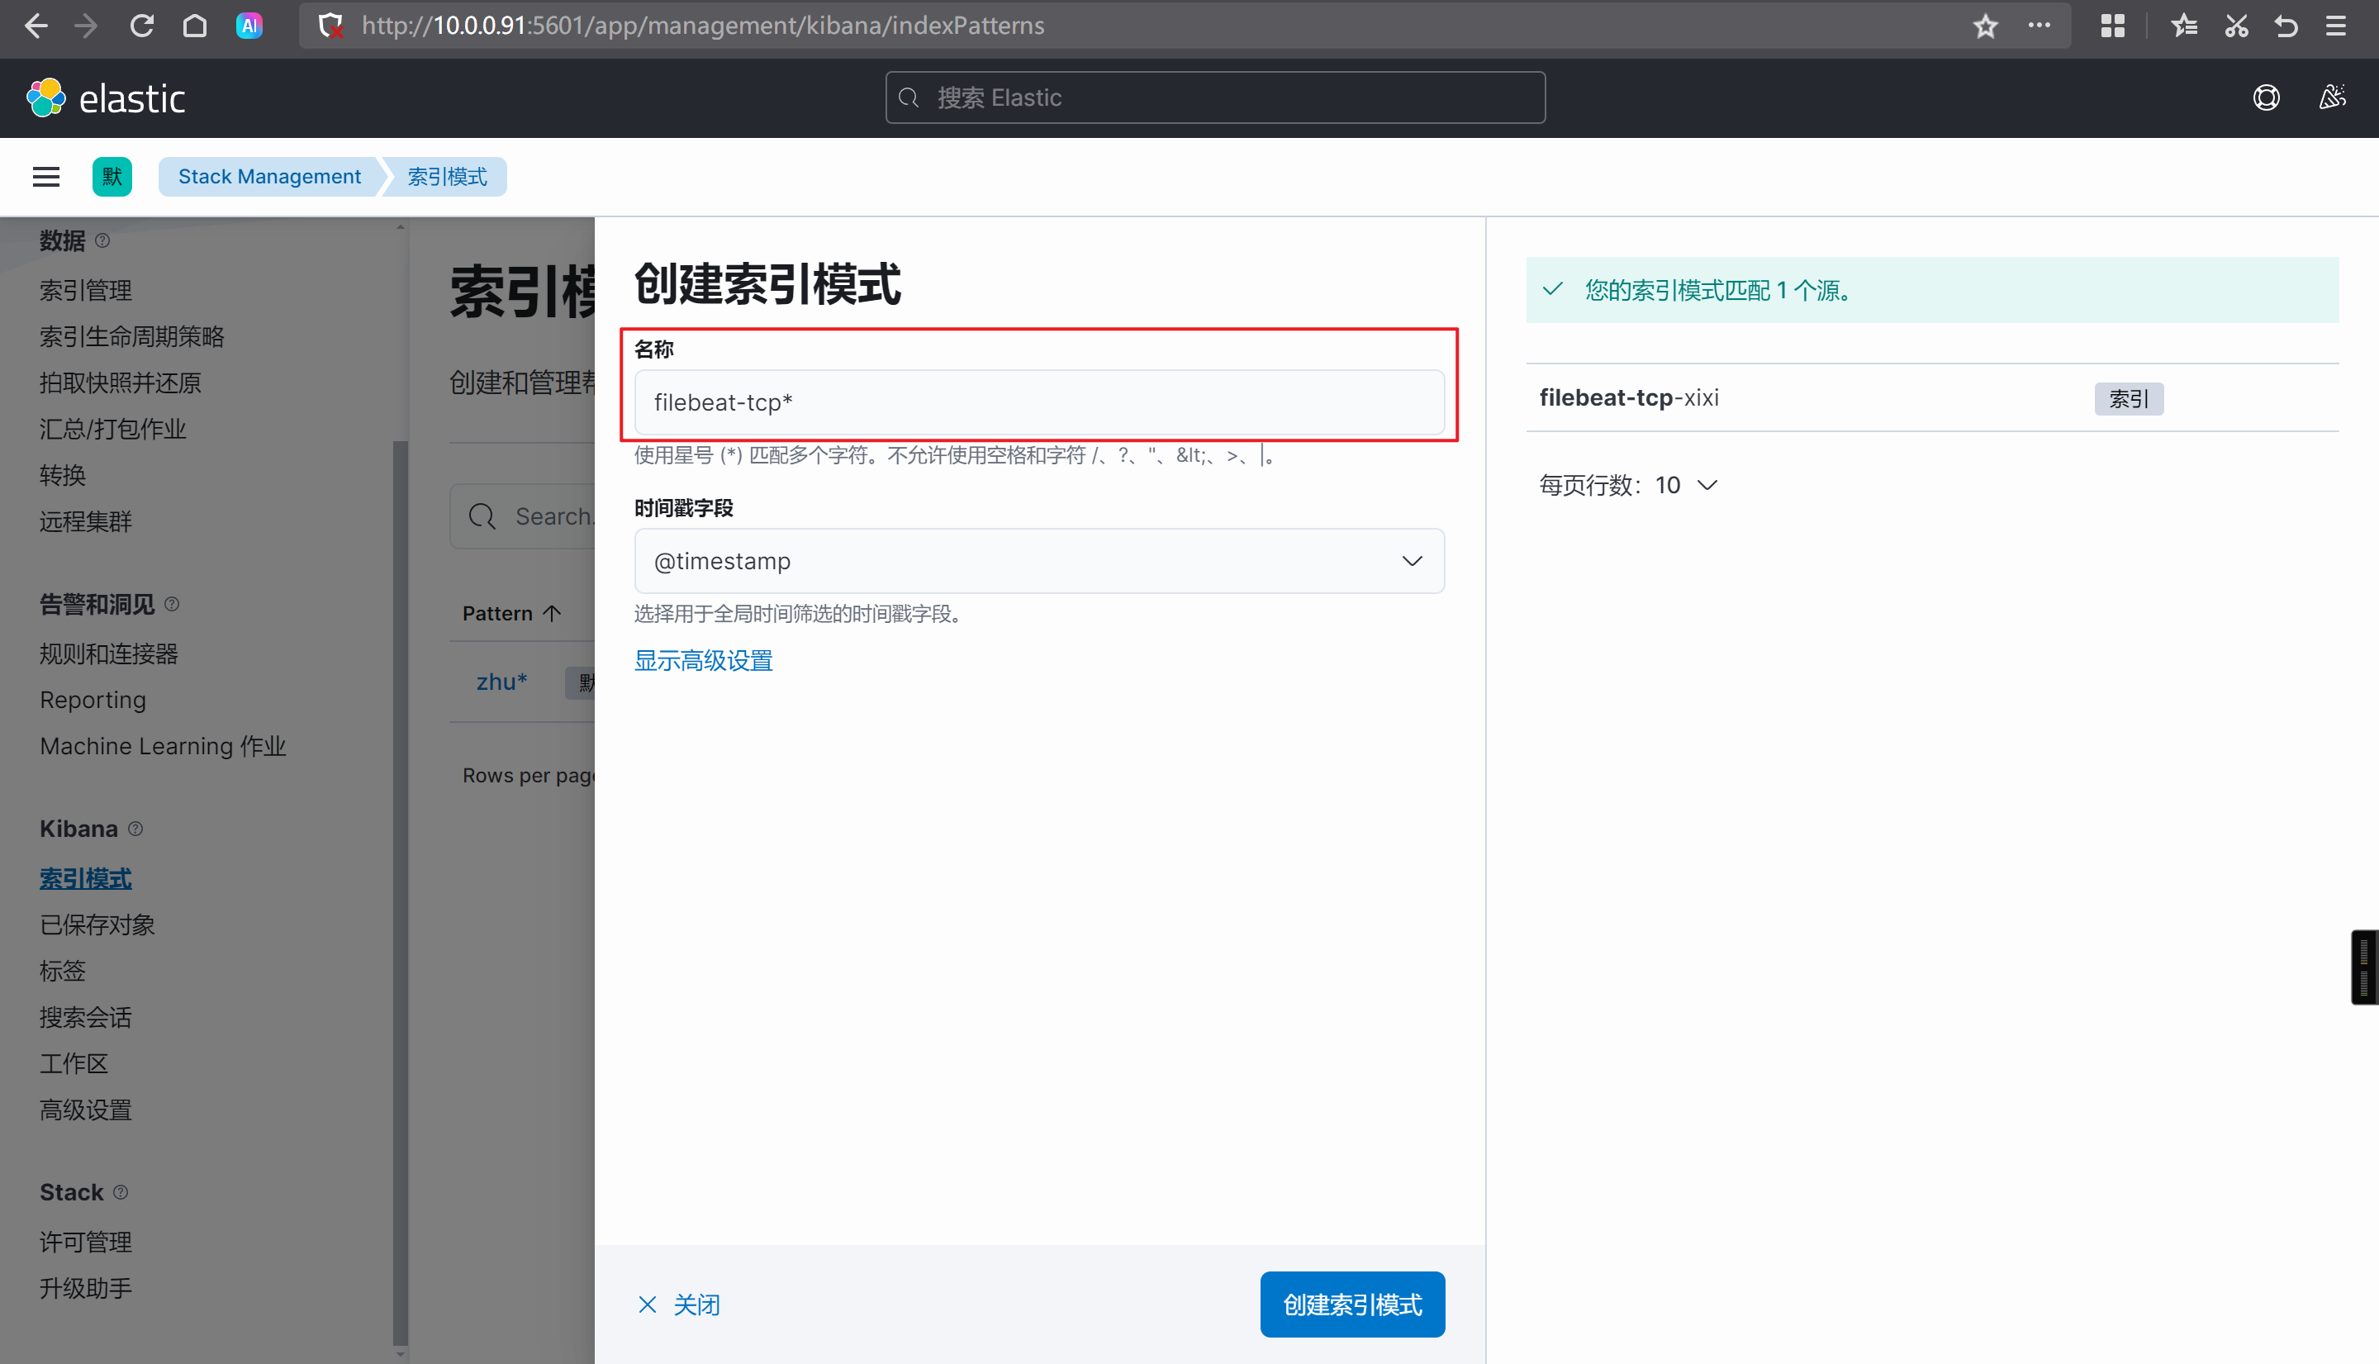2379x1364 pixels.
Task: Open the three-dot page actions menu
Action: pos(2039,26)
